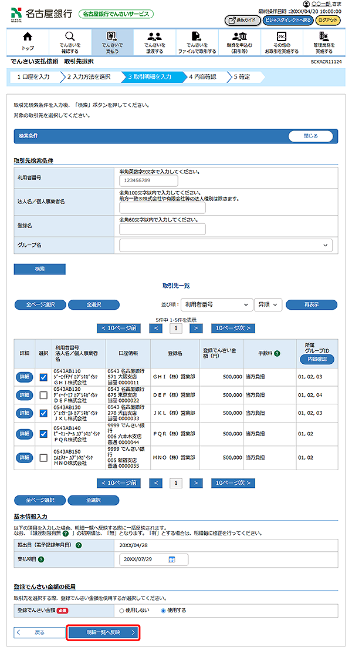
Task: Open でんさいで支払う menu tab
Action: [x=112, y=42]
